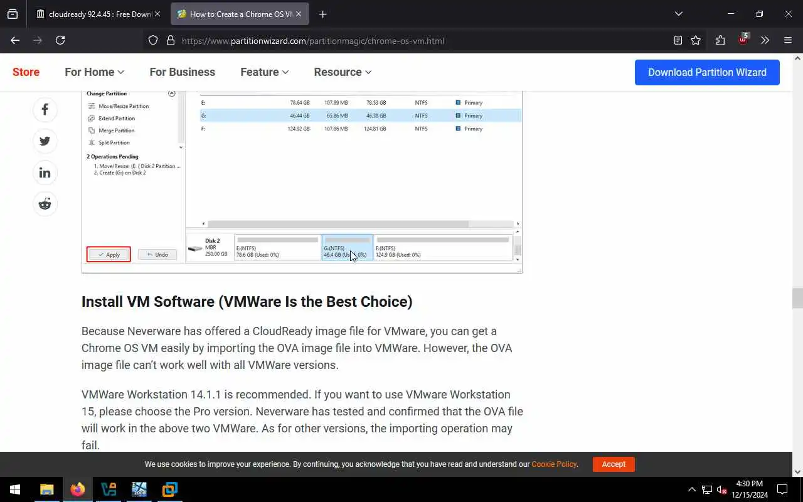Open VMware Workstation from the taskbar
Screen dimensions: 803x502
(x=170, y=489)
